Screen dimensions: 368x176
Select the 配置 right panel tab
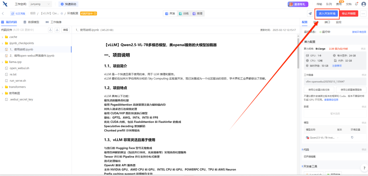[x=304, y=22]
